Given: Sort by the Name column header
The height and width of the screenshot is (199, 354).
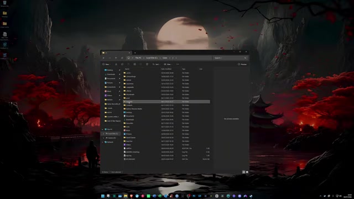Looking at the screenshot, I should click(x=127, y=69).
